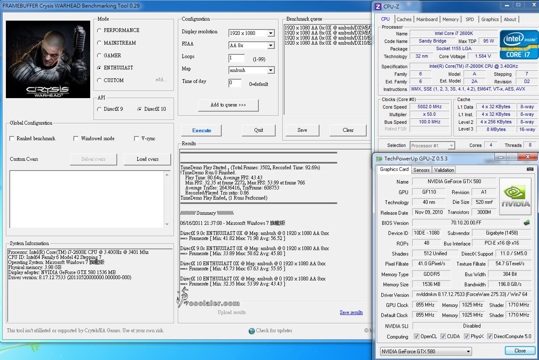Click the GPU-Z title bar icon

[x=379, y=159]
